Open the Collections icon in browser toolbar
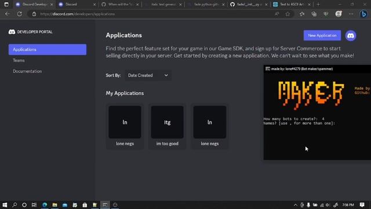This screenshot has width=371, height=209. [x=314, y=14]
